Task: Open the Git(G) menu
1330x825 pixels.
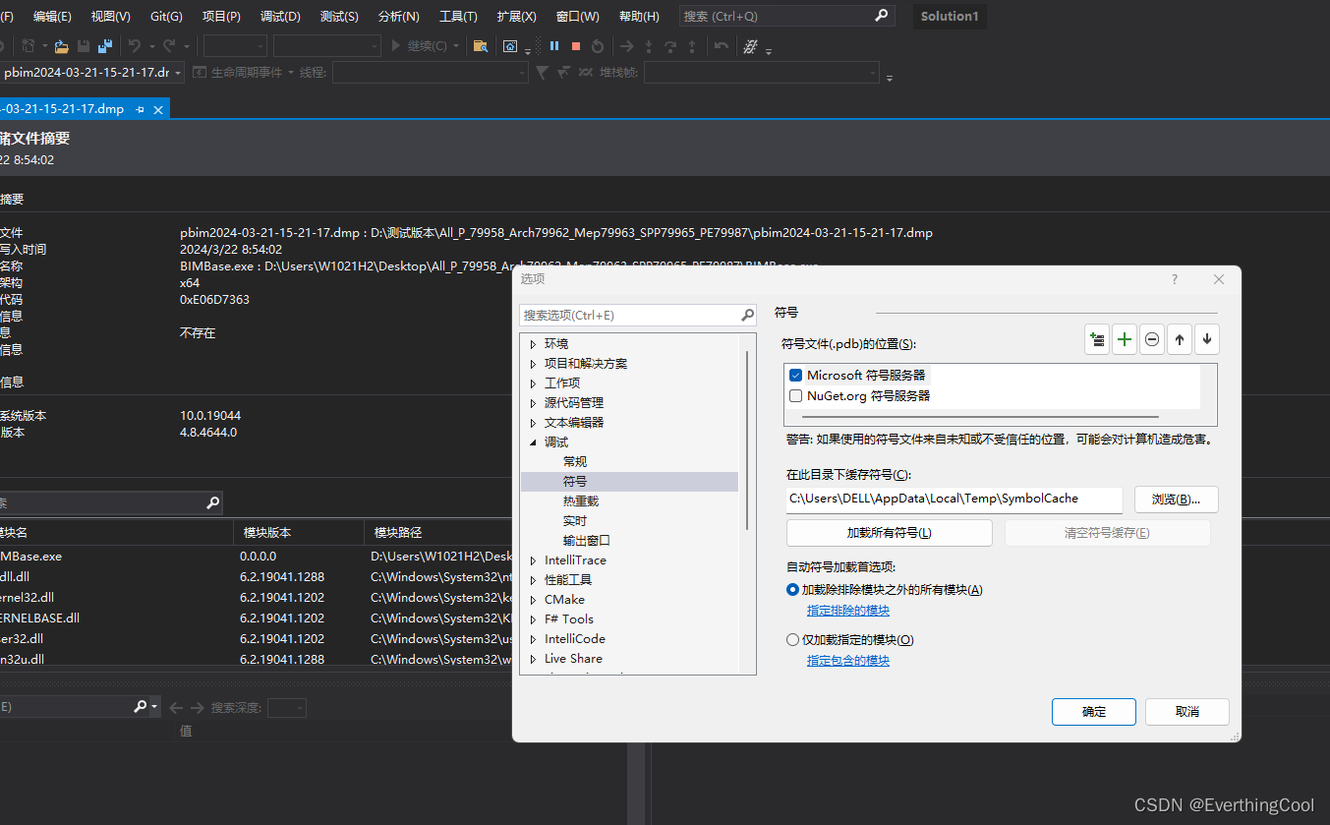Action: click(x=166, y=17)
